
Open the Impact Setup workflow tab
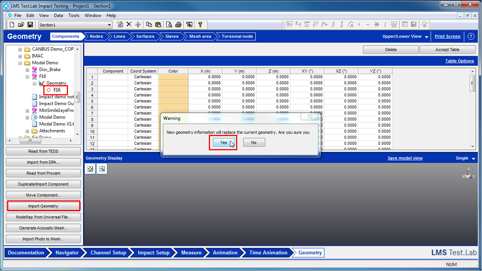[154, 253]
